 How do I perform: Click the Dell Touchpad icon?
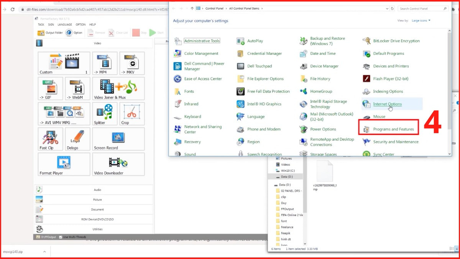240,66
